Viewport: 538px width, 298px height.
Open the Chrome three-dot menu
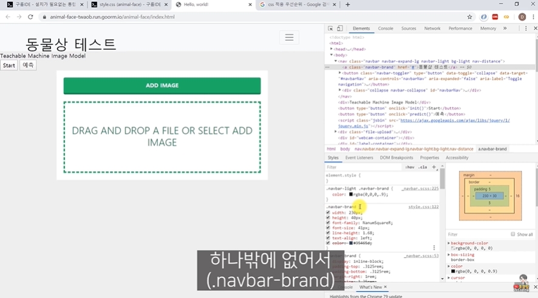533,17
